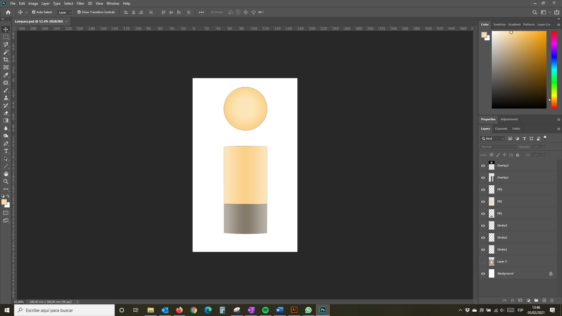Select the Crop tool
The image size is (562, 316).
tap(6, 60)
